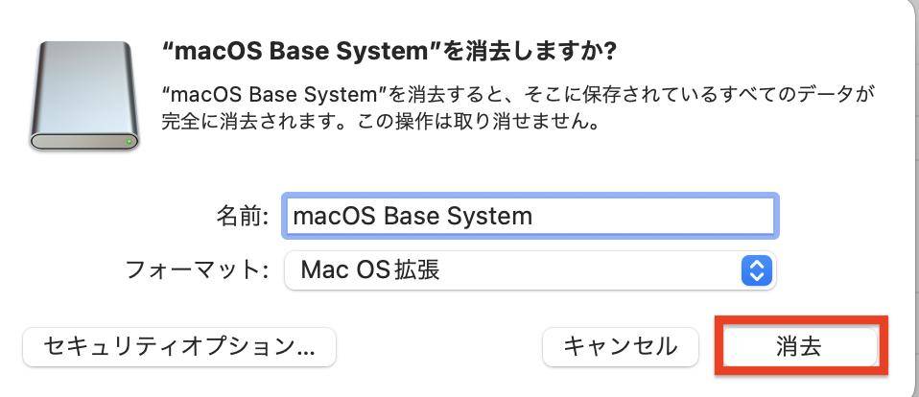Click the external disk drive icon
This screenshot has width=919, height=397.
[x=84, y=96]
